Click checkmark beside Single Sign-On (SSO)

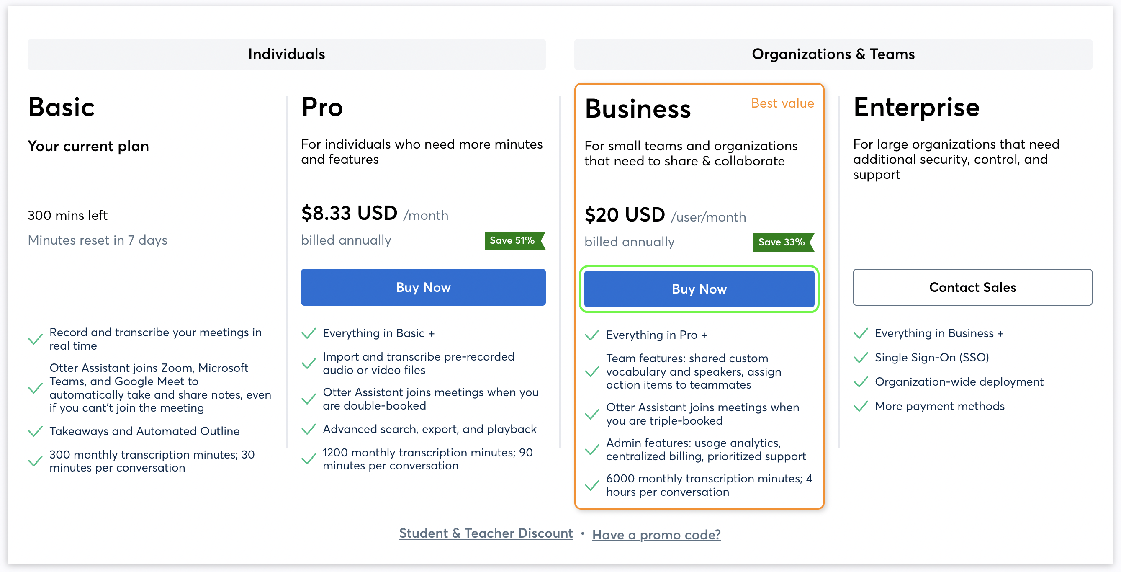pos(860,358)
